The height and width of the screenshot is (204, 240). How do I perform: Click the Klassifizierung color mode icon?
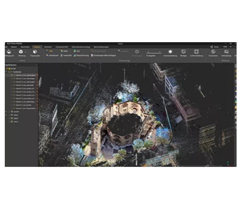(x=75, y=56)
